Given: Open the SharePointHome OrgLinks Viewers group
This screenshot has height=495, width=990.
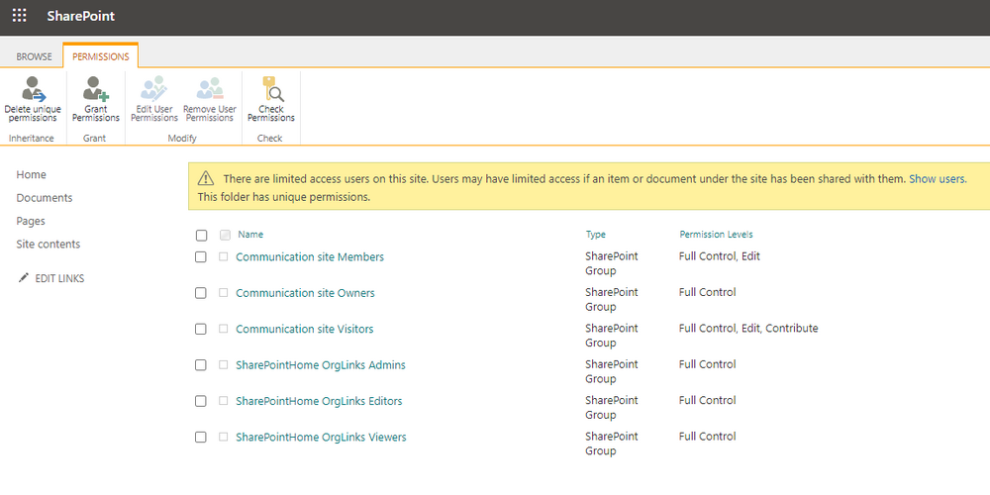Looking at the screenshot, I should click(x=321, y=437).
